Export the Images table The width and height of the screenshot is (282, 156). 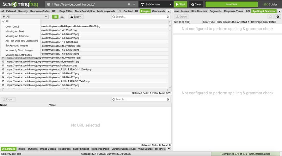(76, 17)
